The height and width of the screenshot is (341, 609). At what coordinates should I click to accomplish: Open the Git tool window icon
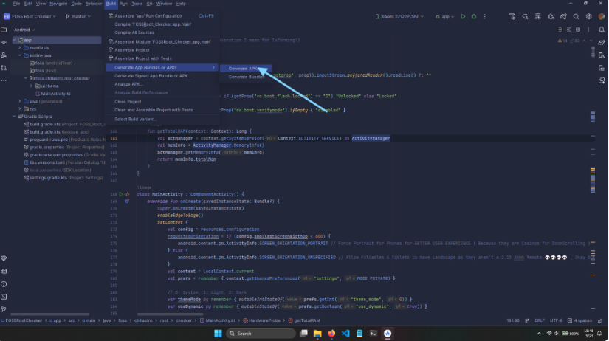[x=4, y=309]
